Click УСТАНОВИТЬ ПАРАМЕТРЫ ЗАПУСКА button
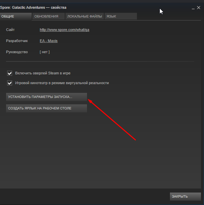This screenshot has width=204, height=205. click(x=47, y=97)
